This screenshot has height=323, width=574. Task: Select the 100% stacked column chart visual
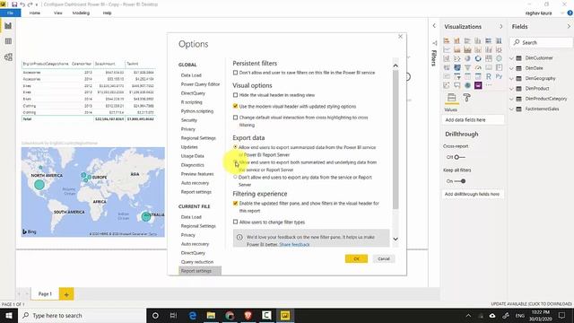(x=499, y=40)
